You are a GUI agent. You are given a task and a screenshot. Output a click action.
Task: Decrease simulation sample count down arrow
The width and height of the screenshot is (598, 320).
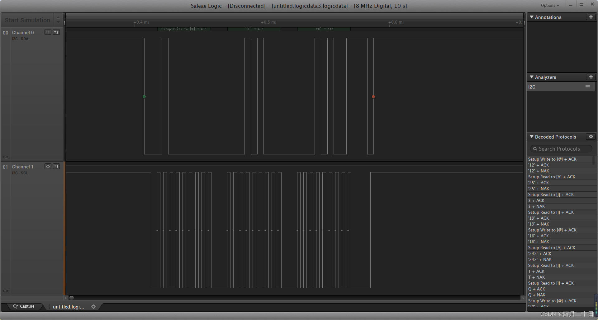pyautogui.click(x=58, y=22)
